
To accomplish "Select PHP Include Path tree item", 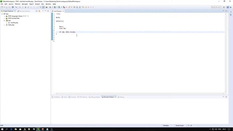I will click(x=14, y=18).
